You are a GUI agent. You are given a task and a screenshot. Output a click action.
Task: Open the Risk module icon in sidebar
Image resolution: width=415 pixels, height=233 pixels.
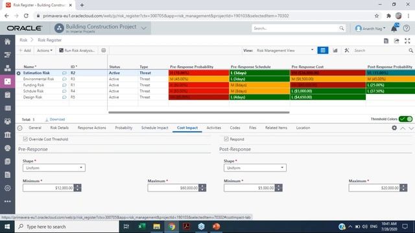(x=7, y=82)
